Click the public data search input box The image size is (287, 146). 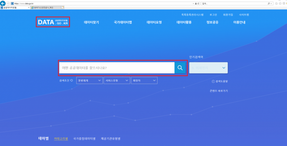coord(117,68)
